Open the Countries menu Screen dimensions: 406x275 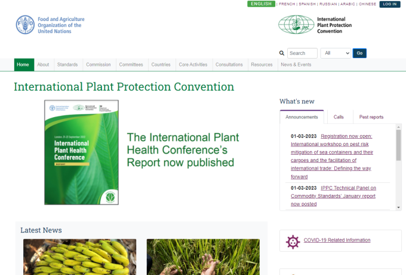[x=161, y=65]
